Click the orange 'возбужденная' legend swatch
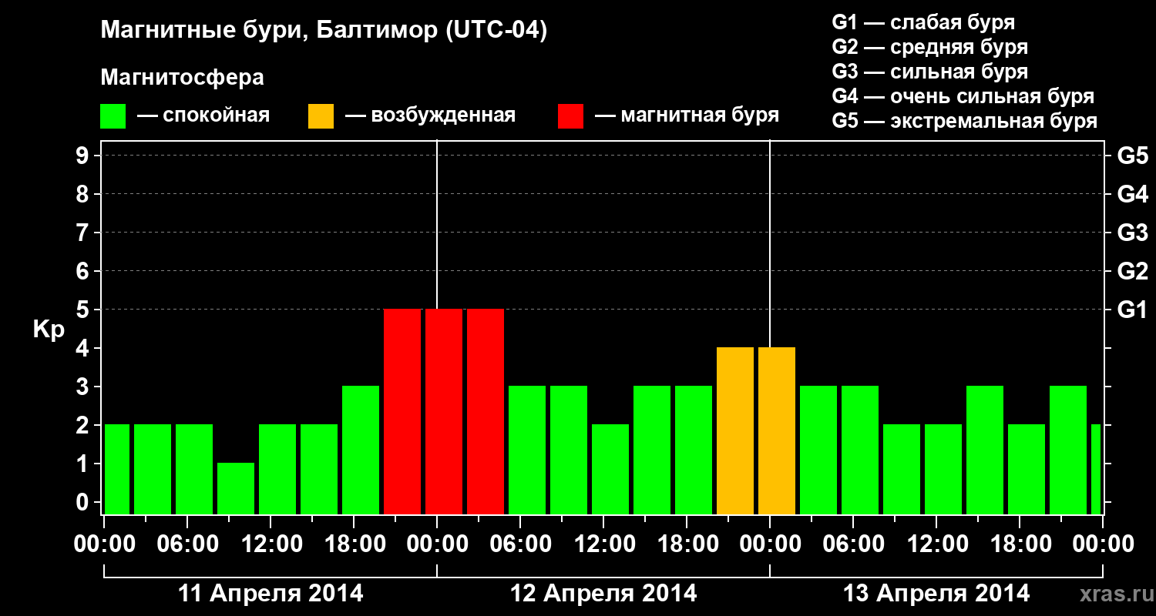The height and width of the screenshot is (616, 1156). (321, 116)
